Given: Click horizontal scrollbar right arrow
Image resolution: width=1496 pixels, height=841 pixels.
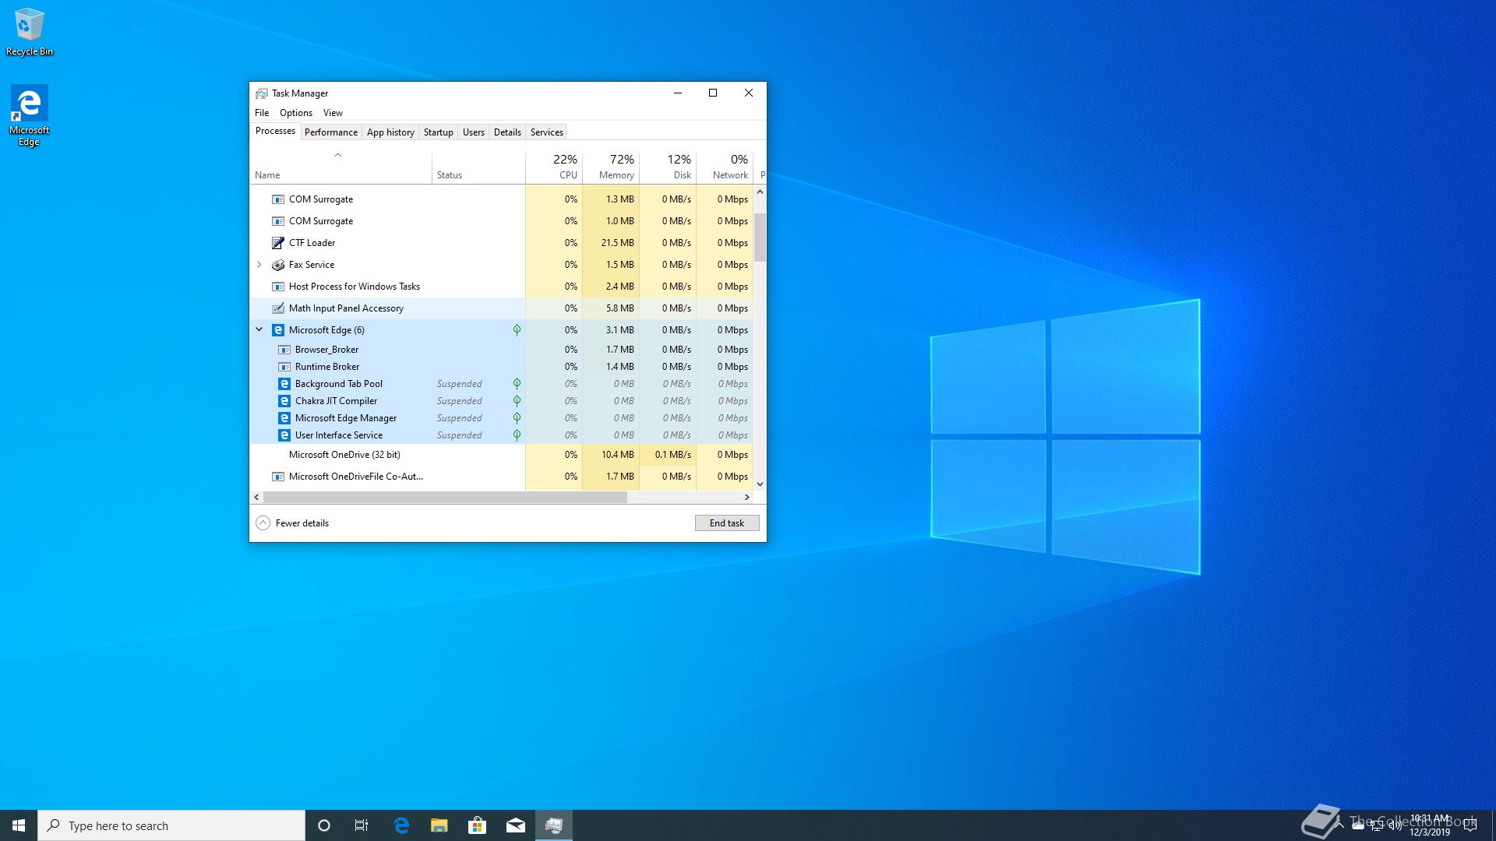Looking at the screenshot, I should [747, 497].
